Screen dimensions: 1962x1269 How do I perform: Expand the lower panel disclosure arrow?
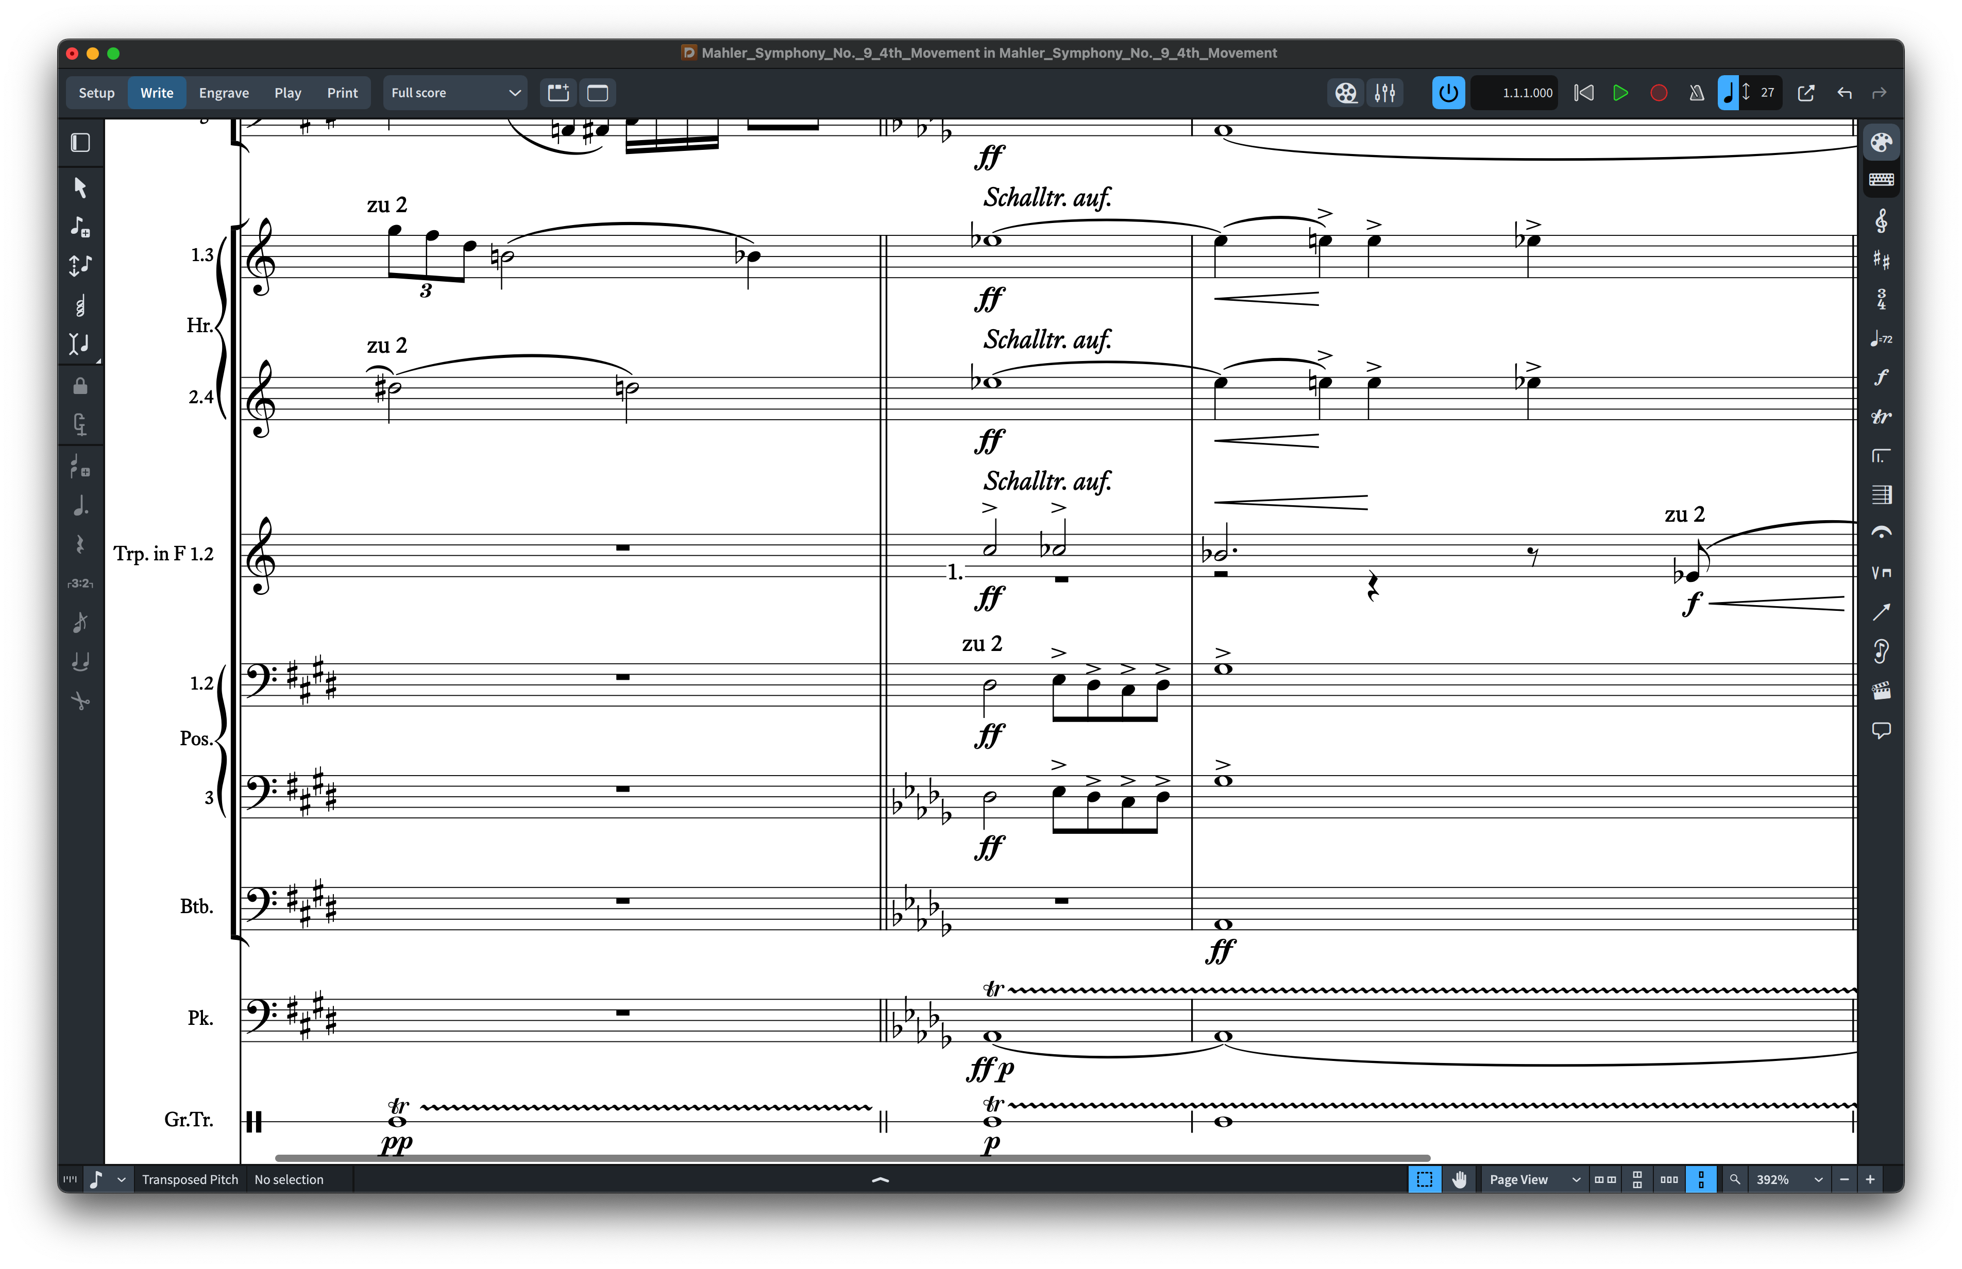click(881, 1179)
